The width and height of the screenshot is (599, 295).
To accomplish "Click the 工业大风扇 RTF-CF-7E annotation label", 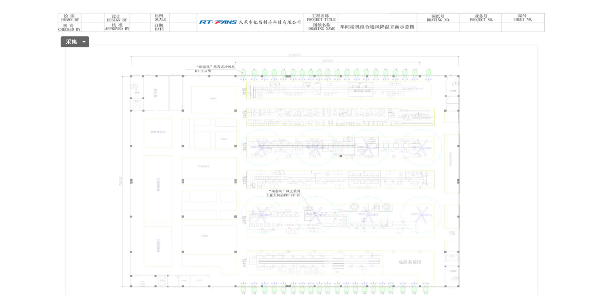I will [x=283, y=193].
